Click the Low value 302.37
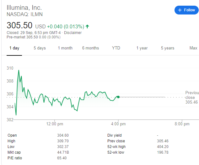This screenshot has width=199, height=165. pos(63,147)
